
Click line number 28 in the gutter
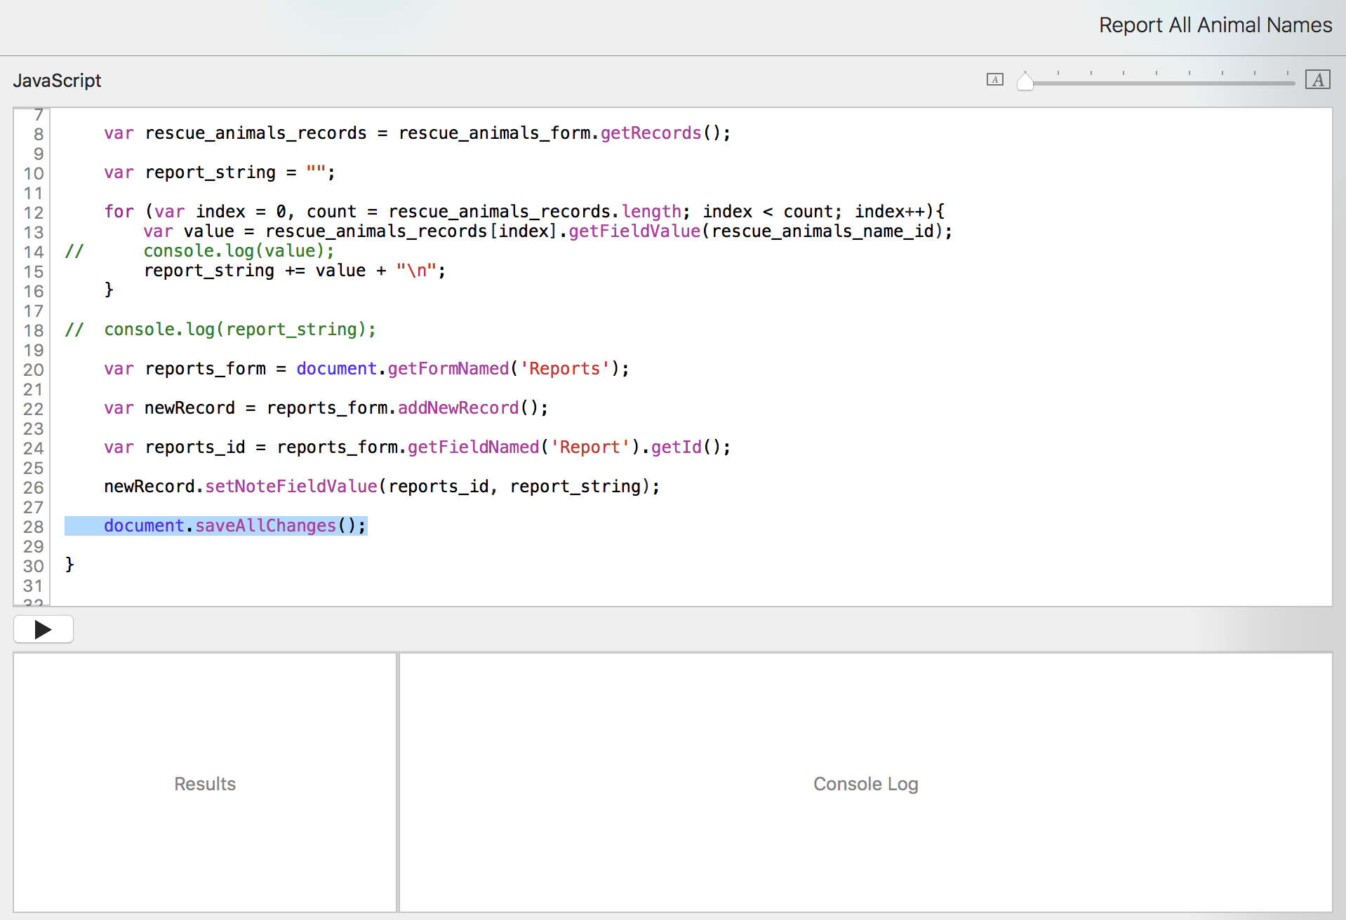pos(33,527)
